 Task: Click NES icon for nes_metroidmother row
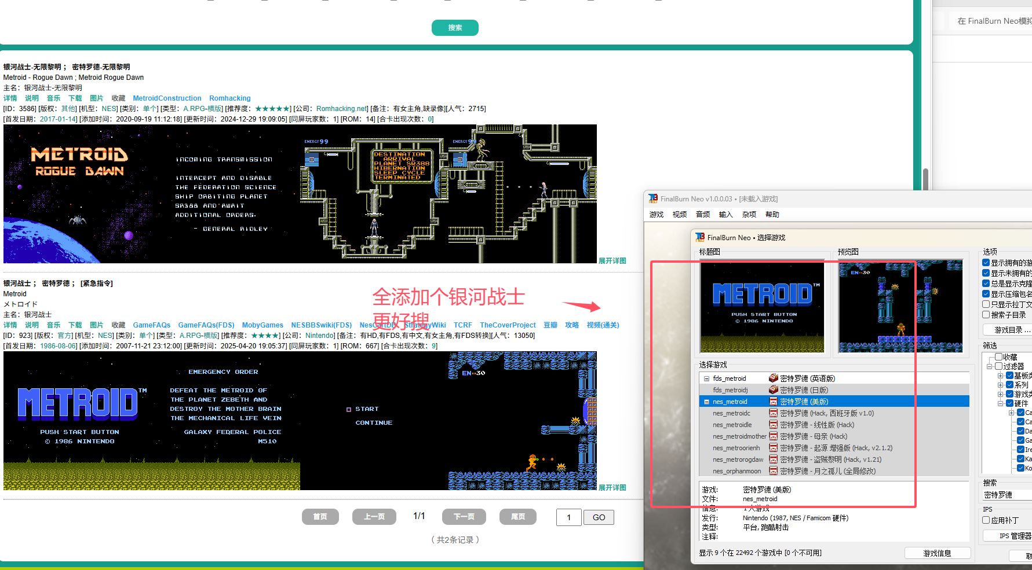pos(773,436)
